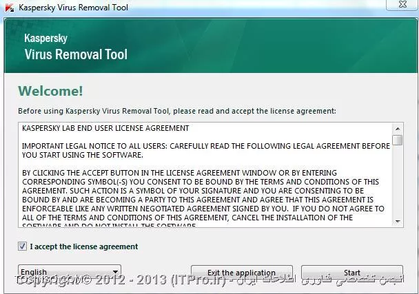Screen dimensions: 419x294
Task: Click 'I accept the license agreement' label
Action: pyautogui.click(x=84, y=246)
